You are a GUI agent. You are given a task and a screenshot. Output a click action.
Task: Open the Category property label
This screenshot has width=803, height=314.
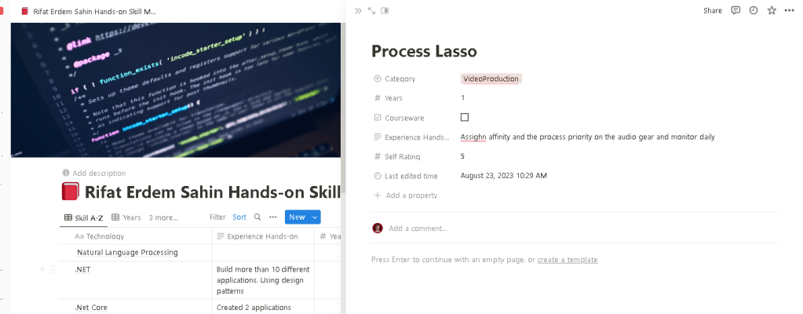tap(395, 78)
